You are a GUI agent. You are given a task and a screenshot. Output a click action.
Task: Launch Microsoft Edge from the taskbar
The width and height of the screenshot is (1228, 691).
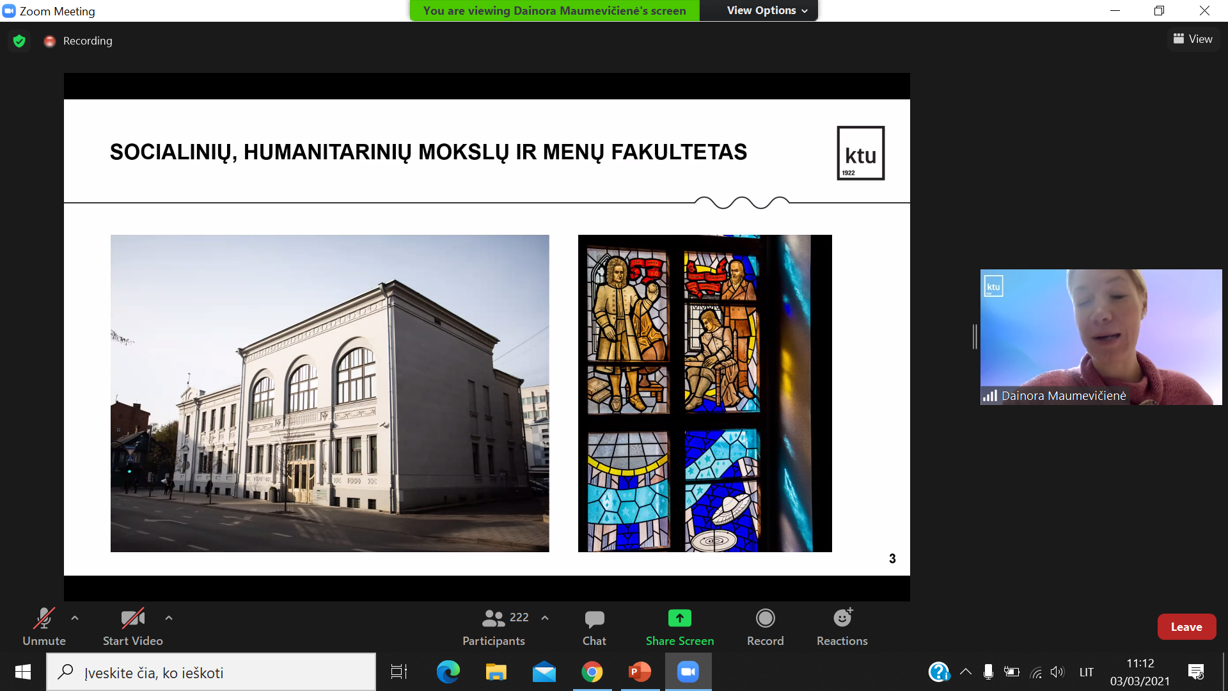click(x=448, y=672)
